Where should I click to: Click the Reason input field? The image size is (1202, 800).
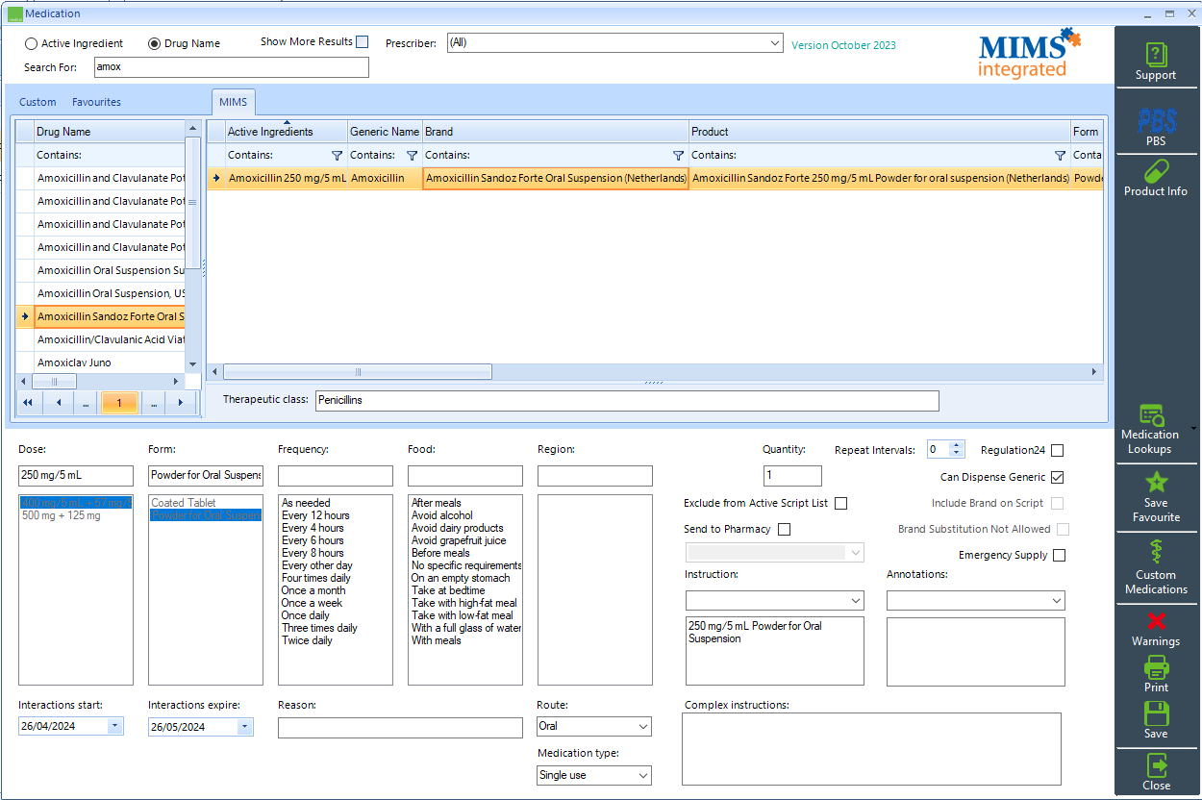pyautogui.click(x=400, y=728)
